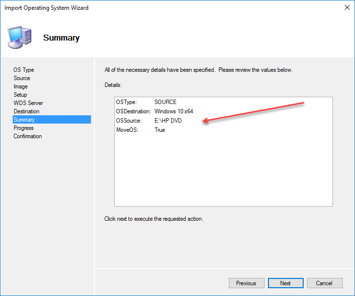The height and width of the screenshot is (296, 355).
Task: Open the Confirmation step
Action: click(x=27, y=136)
